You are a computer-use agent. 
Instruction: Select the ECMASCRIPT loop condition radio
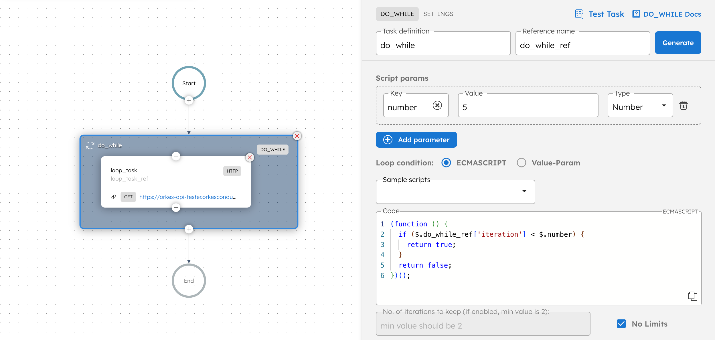click(x=446, y=163)
